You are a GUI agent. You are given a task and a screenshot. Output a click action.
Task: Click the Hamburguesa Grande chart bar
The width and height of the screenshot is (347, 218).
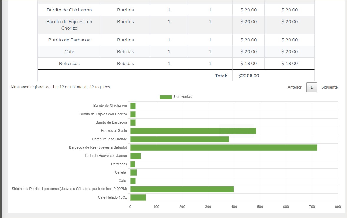click(x=180, y=139)
